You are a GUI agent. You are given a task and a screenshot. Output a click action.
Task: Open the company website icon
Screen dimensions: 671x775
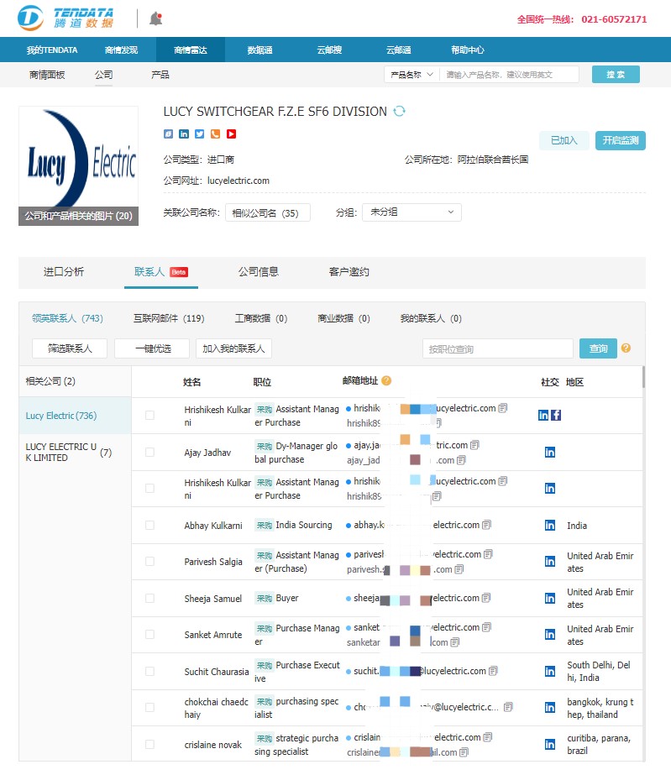(168, 134)
